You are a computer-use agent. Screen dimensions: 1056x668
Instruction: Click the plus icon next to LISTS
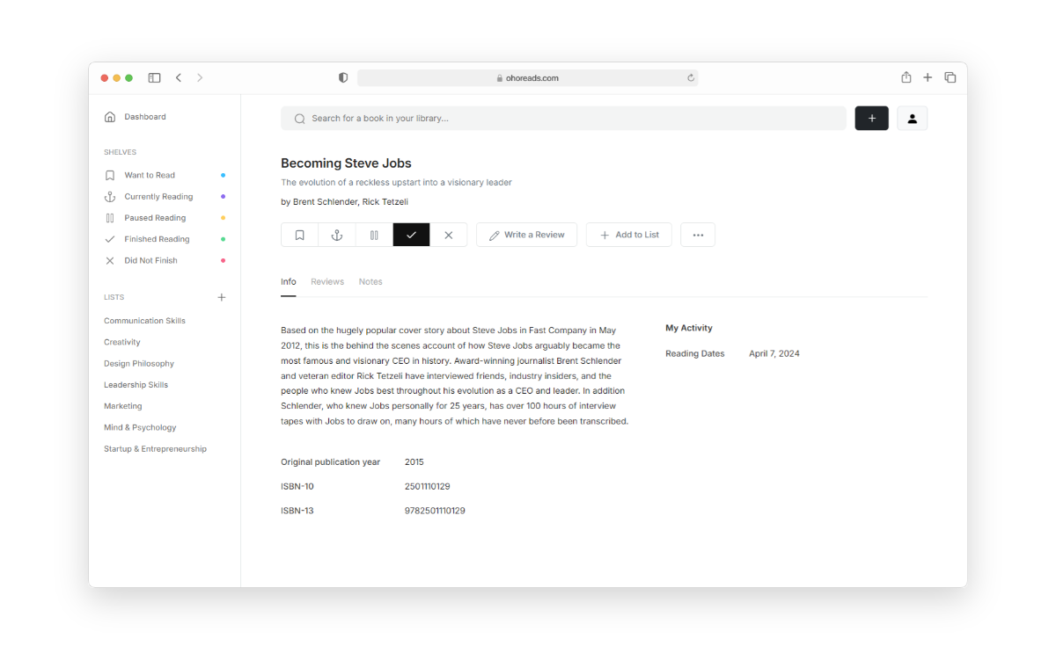[x=222, y=297]
